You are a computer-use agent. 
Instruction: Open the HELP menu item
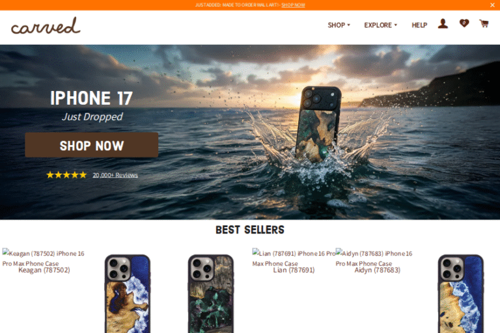tap(419, 25)
